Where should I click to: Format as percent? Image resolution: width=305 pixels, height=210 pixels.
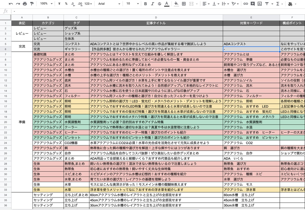(66, 4)
